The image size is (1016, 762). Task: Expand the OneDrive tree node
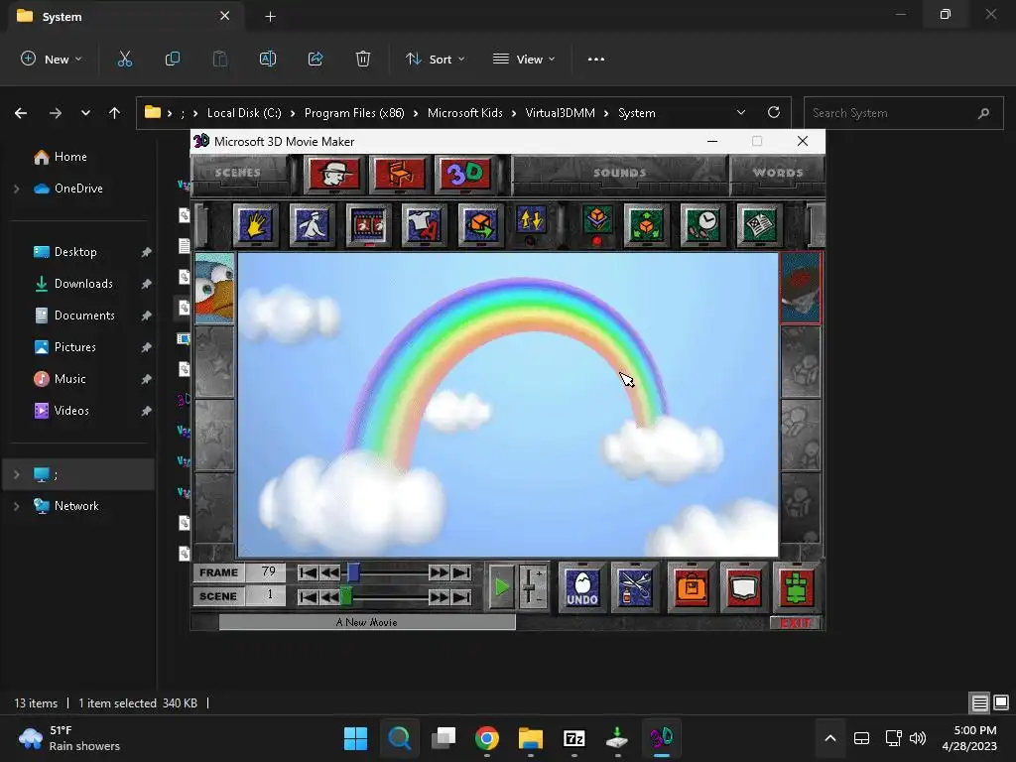16,189
